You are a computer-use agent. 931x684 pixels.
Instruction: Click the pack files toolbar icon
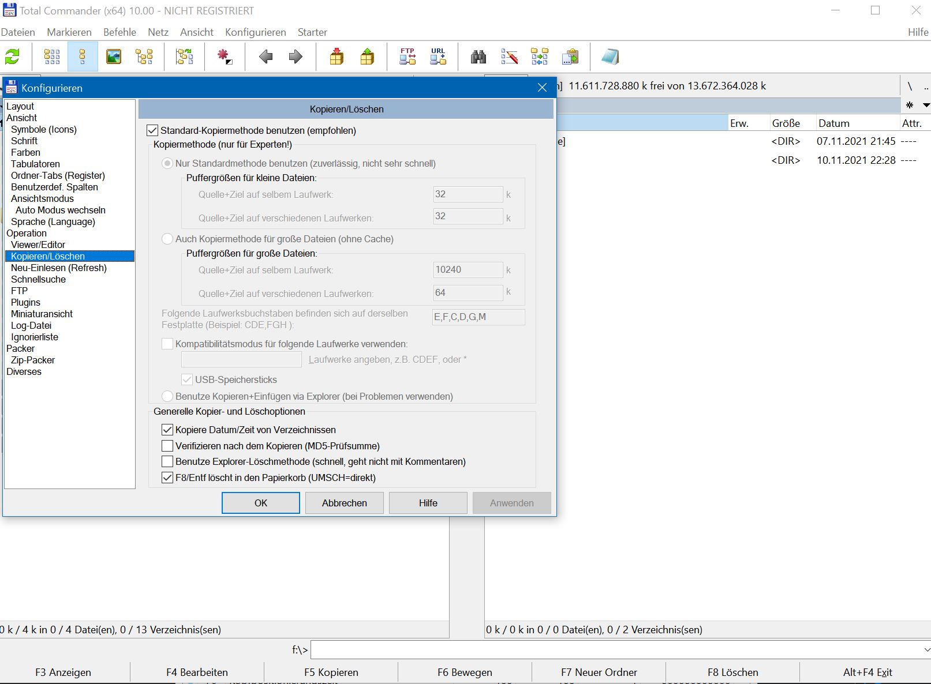pyautogui.click(x=336, y=57)
